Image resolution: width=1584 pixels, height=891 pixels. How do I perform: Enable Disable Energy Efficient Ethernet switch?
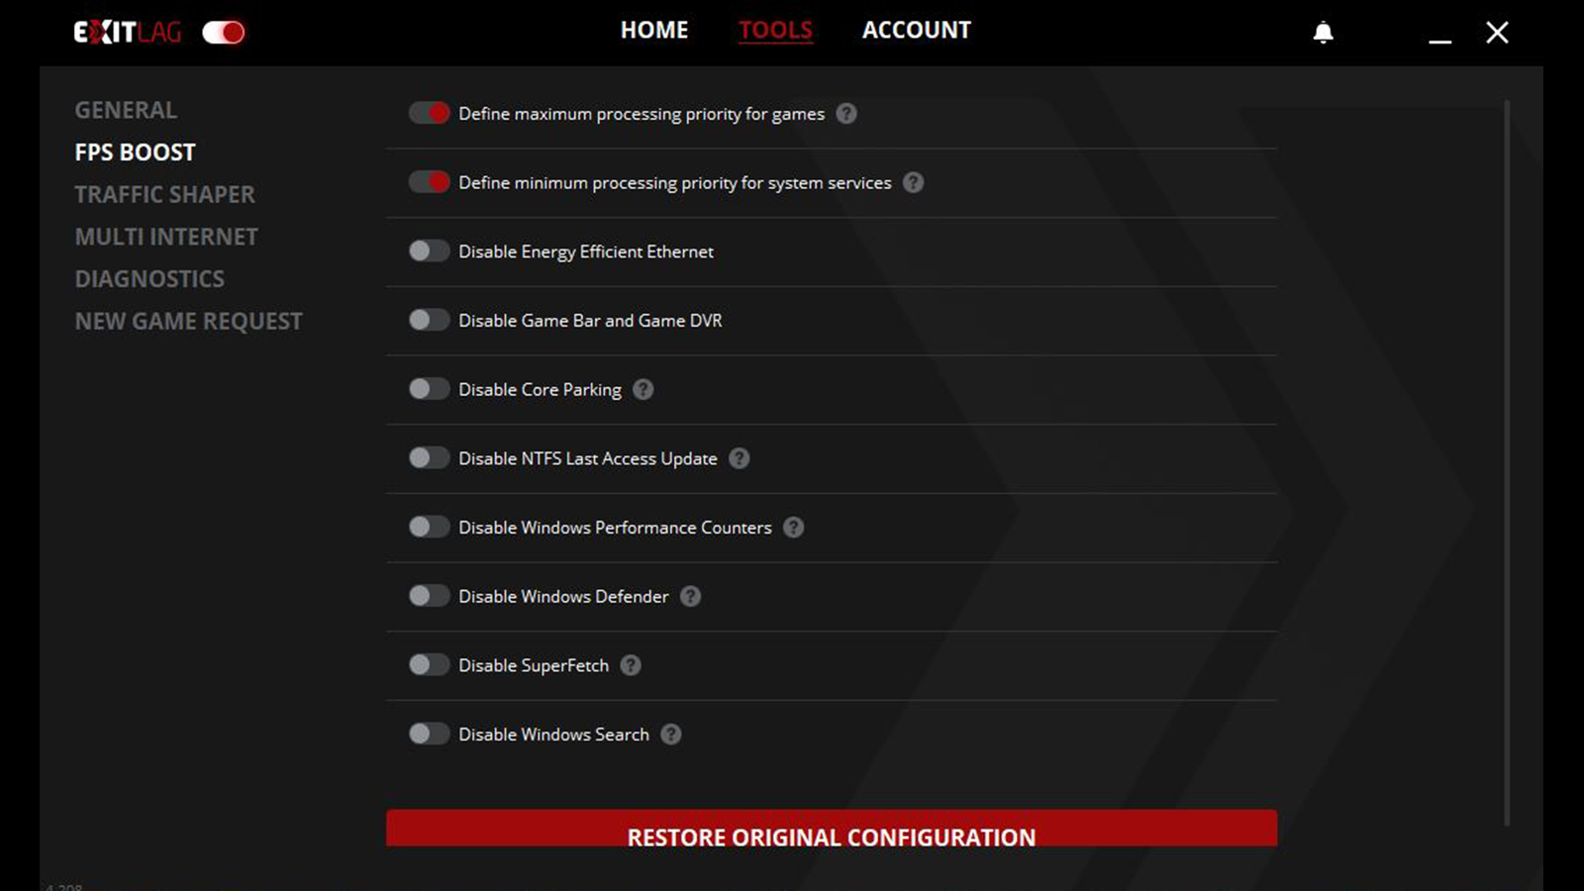pyautogui.click(x=429, y=251)
